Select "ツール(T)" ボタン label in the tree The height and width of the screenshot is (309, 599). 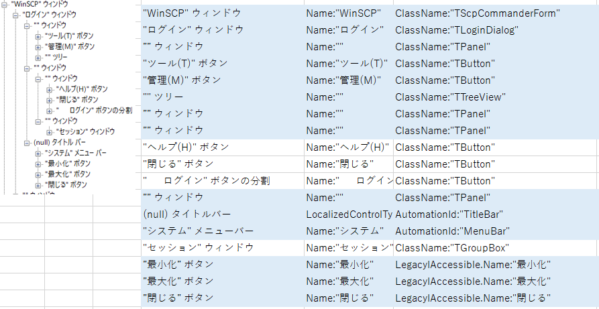pos(69,36)
